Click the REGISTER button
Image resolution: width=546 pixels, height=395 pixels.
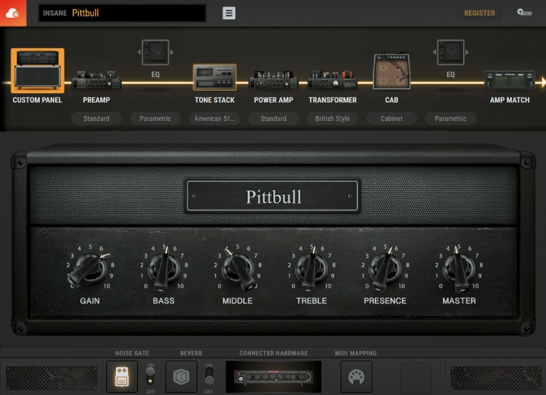(479, 13)
